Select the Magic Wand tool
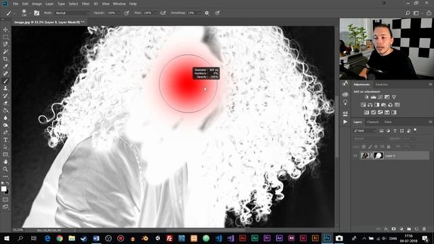 [5, 52]
